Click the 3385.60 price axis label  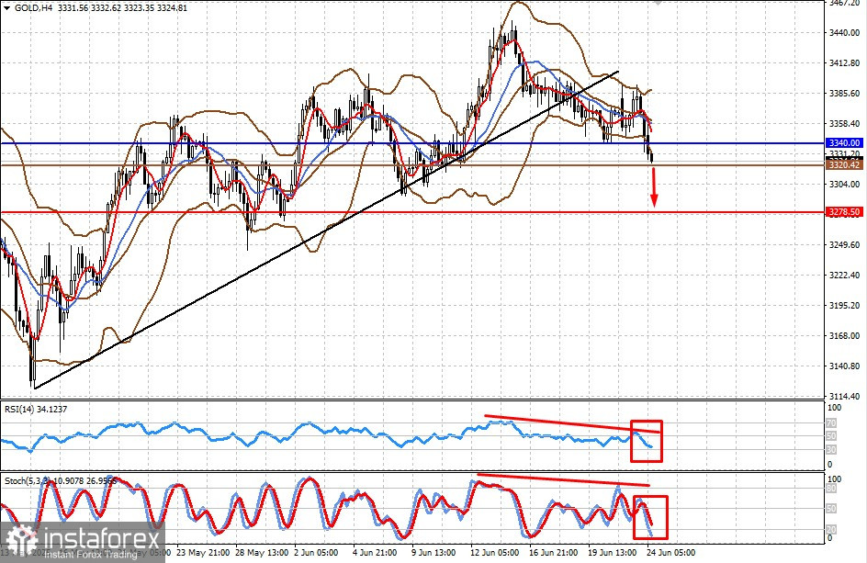coord(844,94)
